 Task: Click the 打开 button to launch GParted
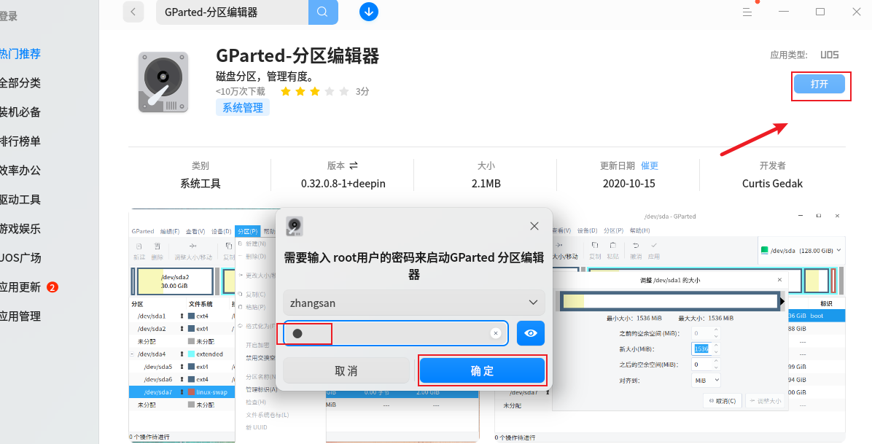(x=820, y=84)
